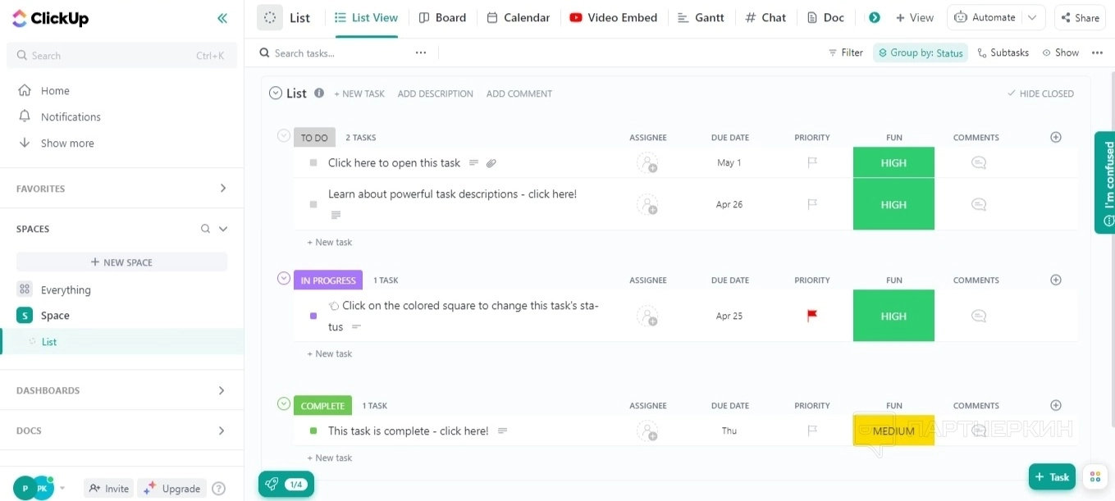Click green HIGH fun cell of In Progress task
The image size is (1115, 501).
tap(893, 316)
